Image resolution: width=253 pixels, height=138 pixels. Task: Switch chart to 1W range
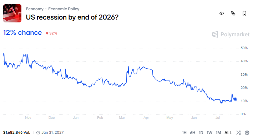click(x=209, y=133)
